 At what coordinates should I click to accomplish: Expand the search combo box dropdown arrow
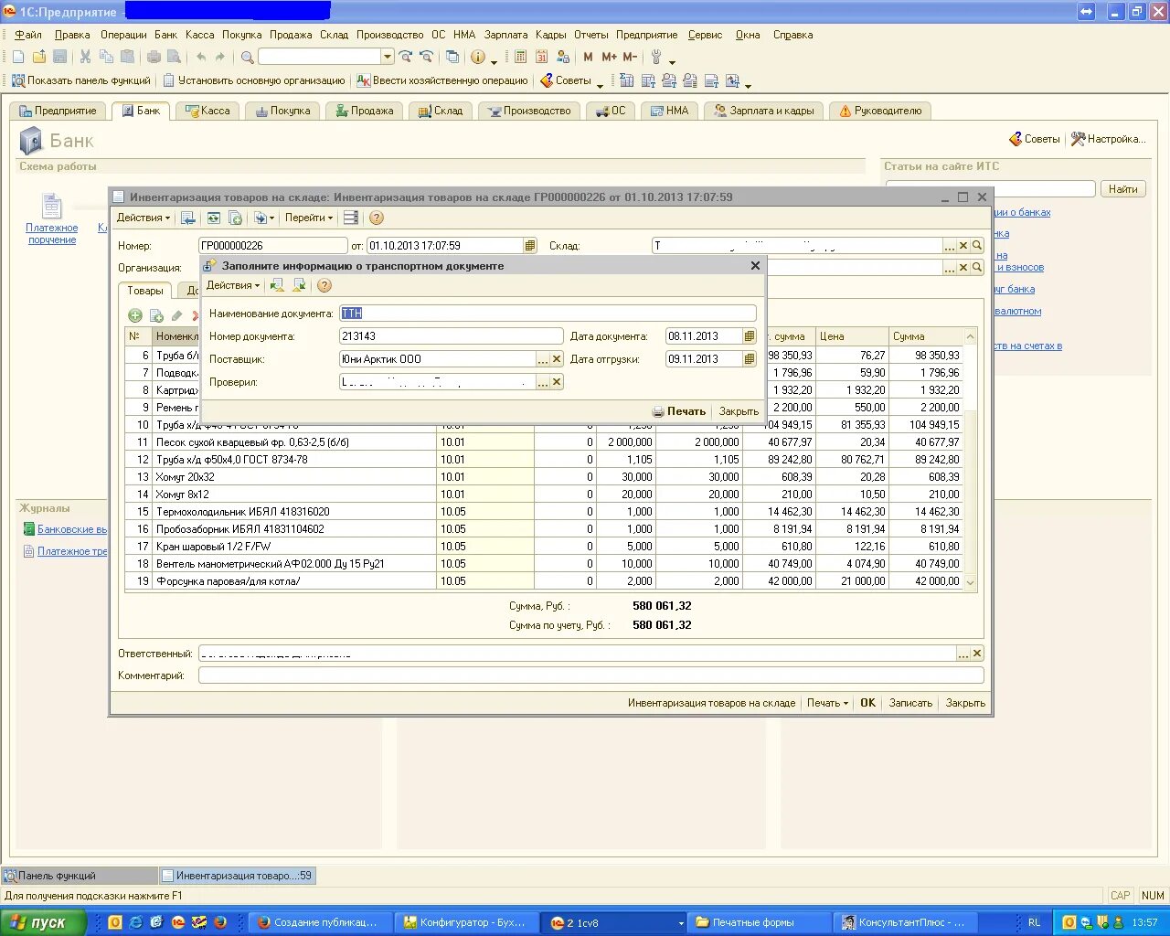coord(388,57)
